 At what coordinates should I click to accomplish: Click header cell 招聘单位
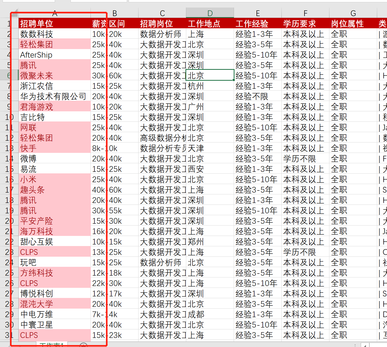[54, 24]
